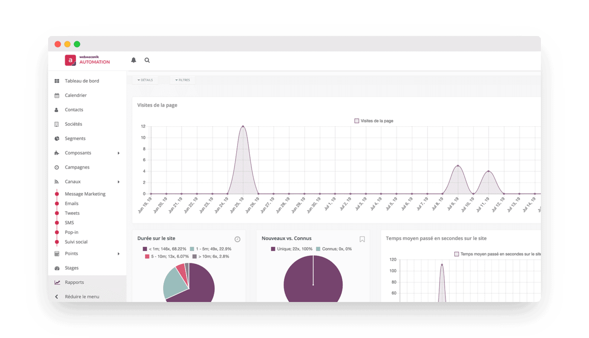Click the Jul 11 peak data point

[x=488, y=171]
